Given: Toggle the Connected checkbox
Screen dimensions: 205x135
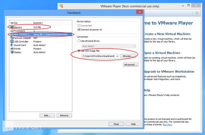Looking at the screenshot, I should (79, 26).
